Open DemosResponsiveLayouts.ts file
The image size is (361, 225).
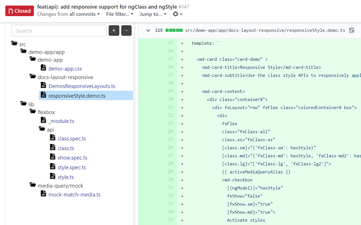coord(82,86)
